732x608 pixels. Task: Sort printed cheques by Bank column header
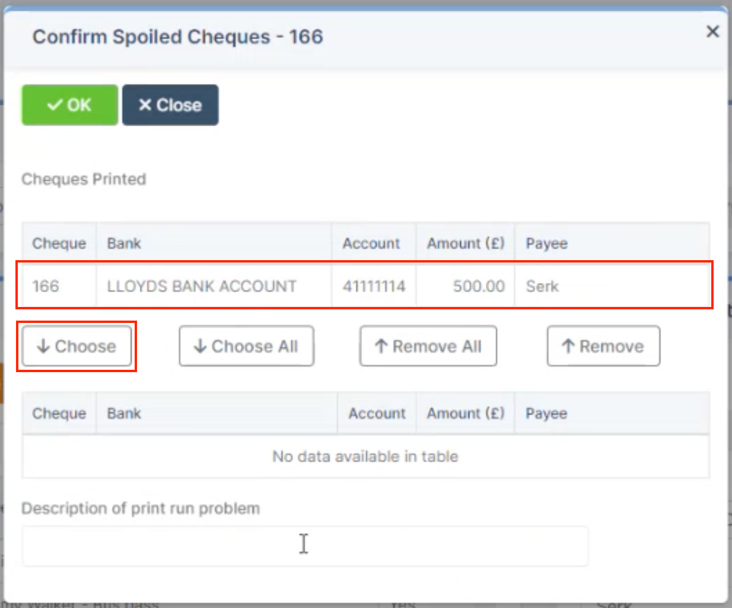tap(214, 244)
